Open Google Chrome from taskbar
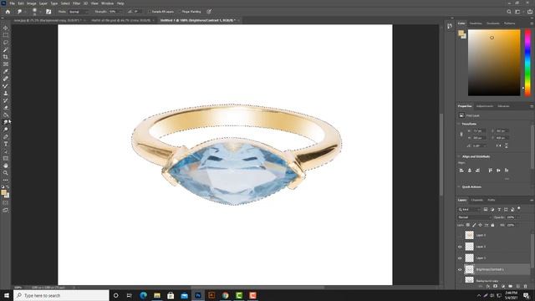Screen dimensions: 535x301 [225, 295]
